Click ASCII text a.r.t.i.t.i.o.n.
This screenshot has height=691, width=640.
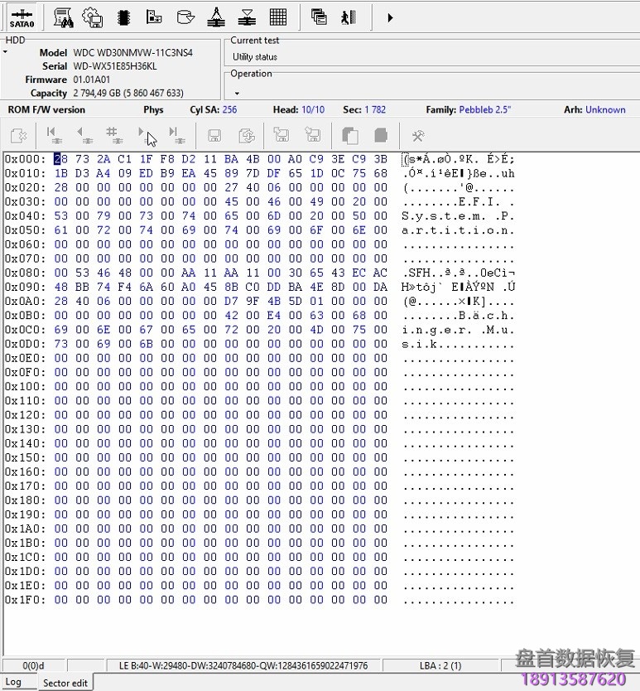coord(458,230)
